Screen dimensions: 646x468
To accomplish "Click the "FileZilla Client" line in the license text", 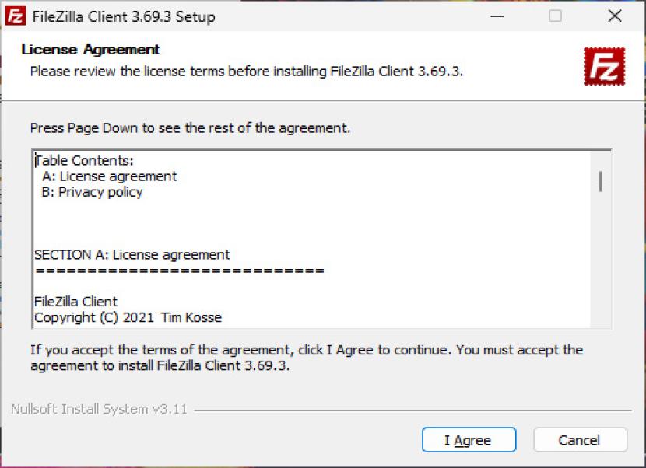I will (x=75, y=302).
